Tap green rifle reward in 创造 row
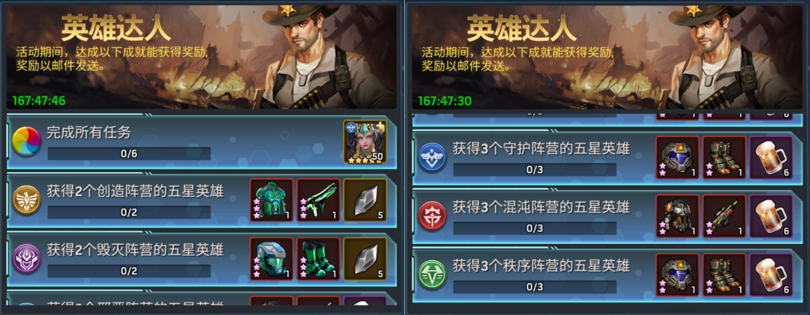 pyautogui.click(x=318, y=200)
